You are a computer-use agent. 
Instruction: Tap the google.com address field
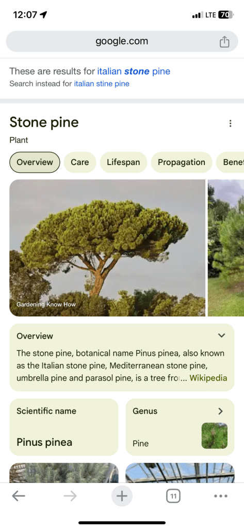pos(122,41)
